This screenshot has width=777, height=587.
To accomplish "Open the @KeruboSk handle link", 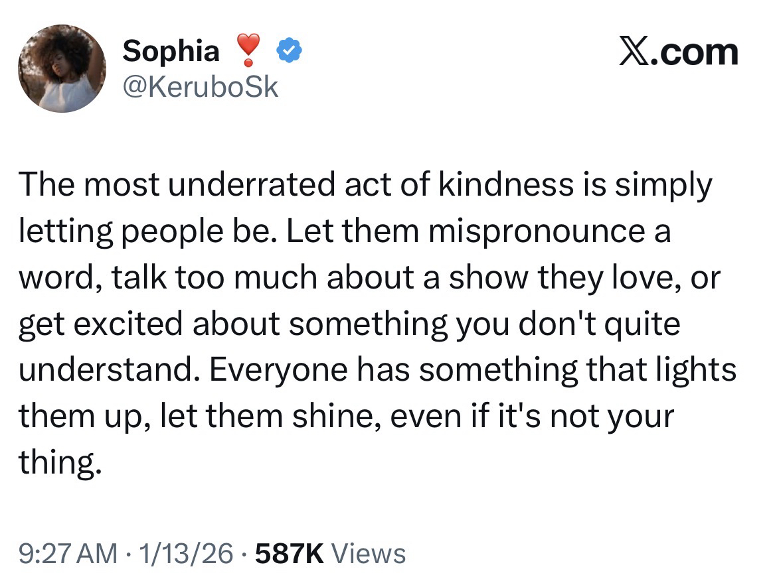I will coord(200,86).
